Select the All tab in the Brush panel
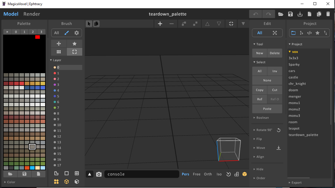The height and width of the screenshot is (188, 335). pyautogui.click(x=56, y=33)
